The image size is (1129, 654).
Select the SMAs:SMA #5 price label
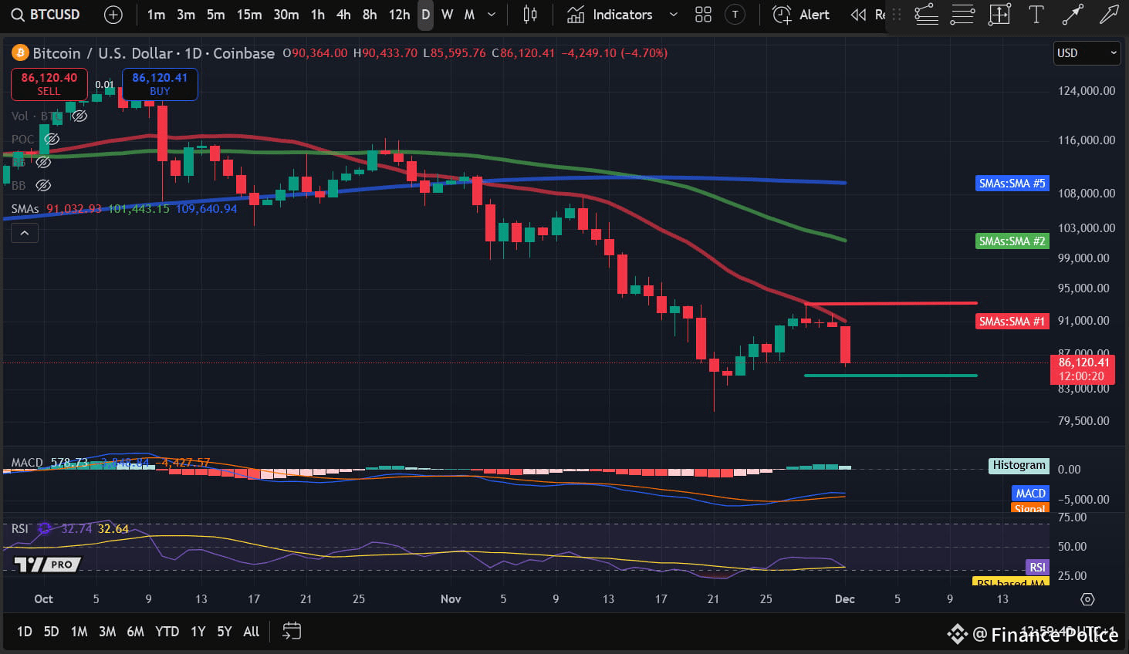(x=1012, y=184)
